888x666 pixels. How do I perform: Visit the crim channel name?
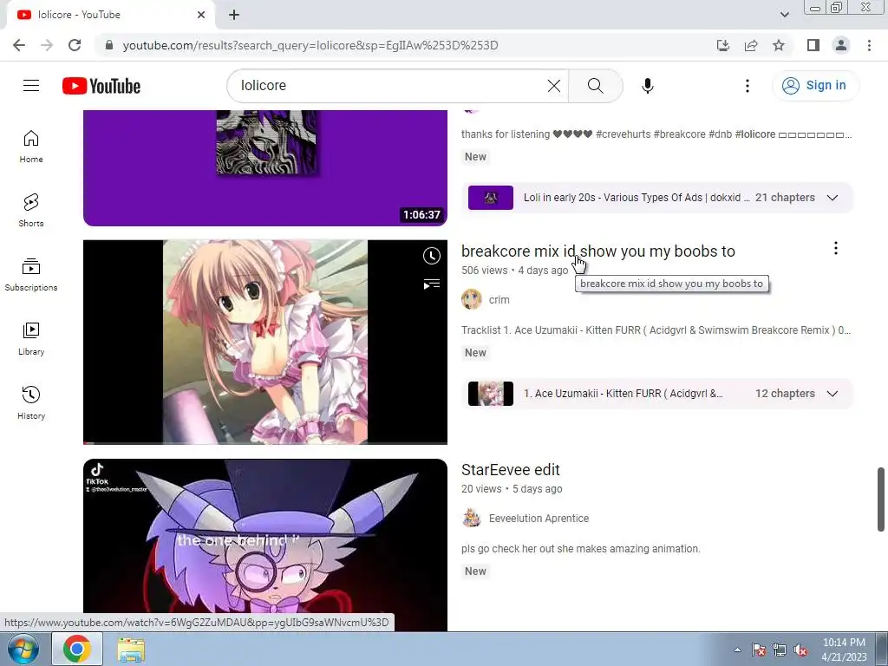(499, 300)
